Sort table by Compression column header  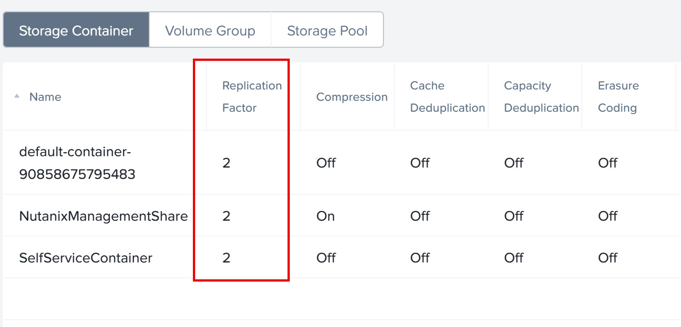coord(352,97)
